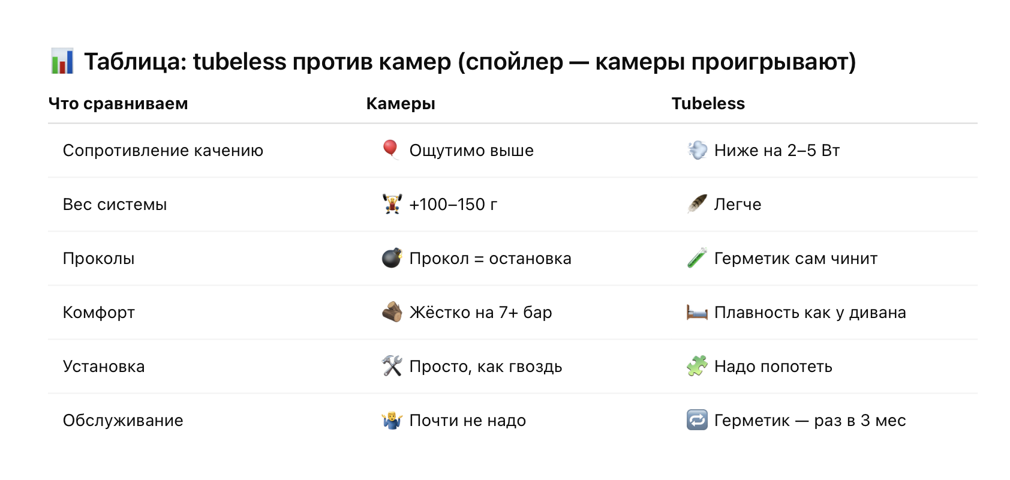The width and height of the screenshot is (1010, 480).
Task: Click the shrugging man emoji
Action: [x=392, y=420]
